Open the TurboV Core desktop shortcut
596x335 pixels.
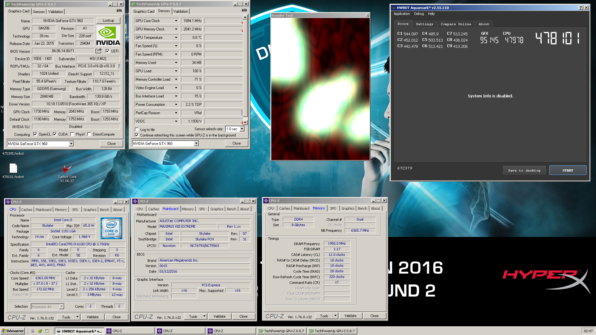[x=67, y=173]
